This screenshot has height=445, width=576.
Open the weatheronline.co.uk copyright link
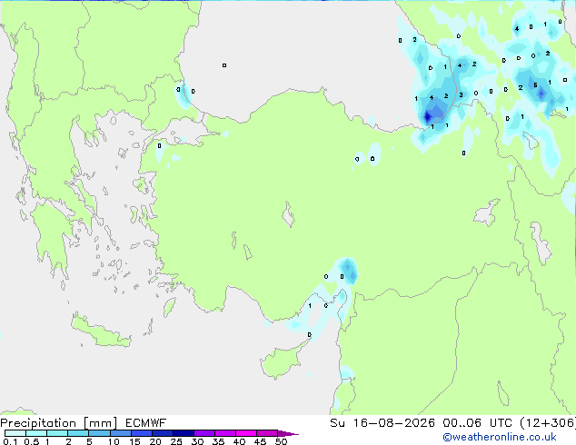499,437
